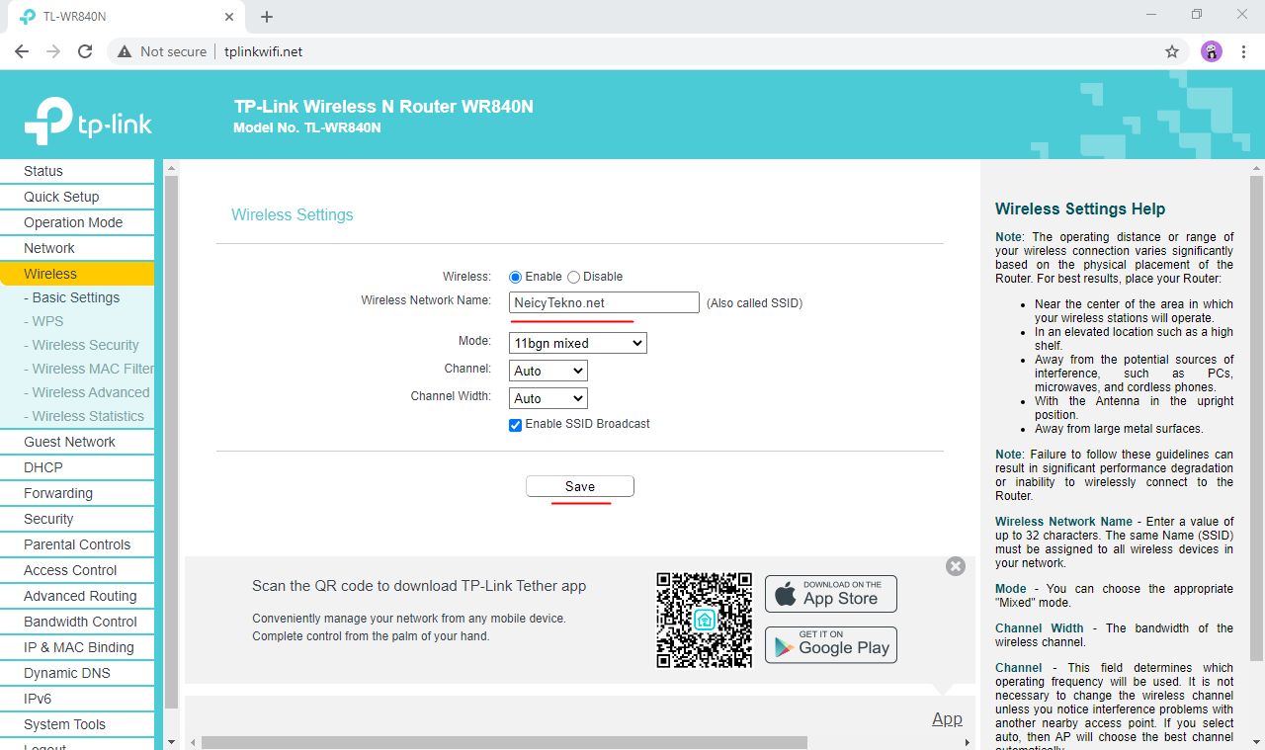The height and width of the screenshot is (750, 1265).
Task: Click the App link below the banner
Action: pyautogui.click(x=947, y=719)
